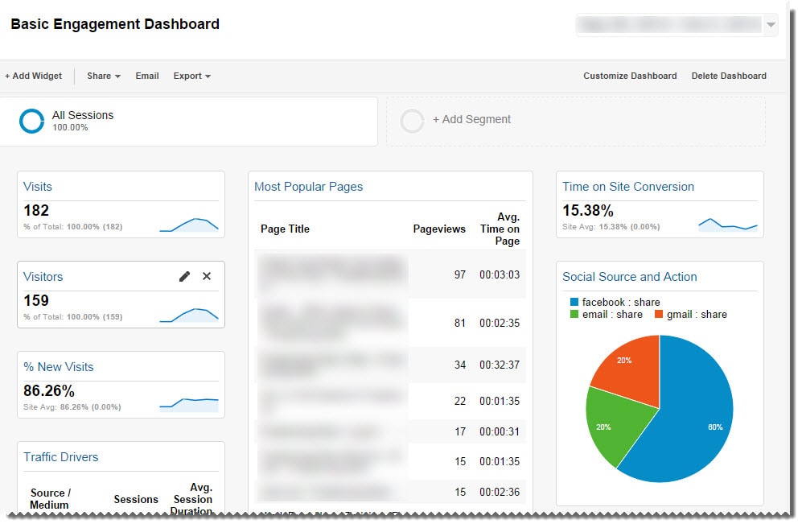The height and width of the screenshot is (528, 802).
Task: Click the 97 pageviews cell
Action: (460, 274)
